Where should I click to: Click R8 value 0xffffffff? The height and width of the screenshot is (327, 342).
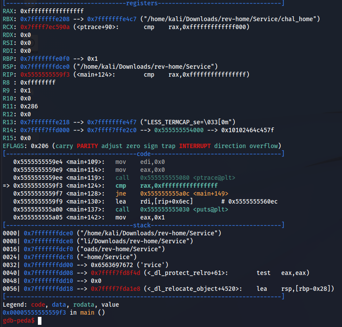point(38,82)
